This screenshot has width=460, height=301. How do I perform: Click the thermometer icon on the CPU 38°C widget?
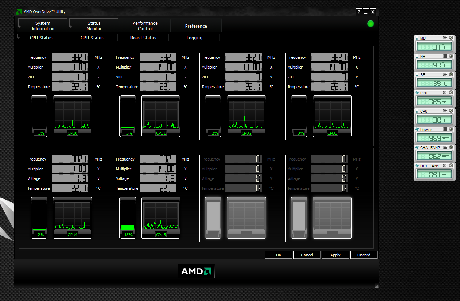click(417, 111)
